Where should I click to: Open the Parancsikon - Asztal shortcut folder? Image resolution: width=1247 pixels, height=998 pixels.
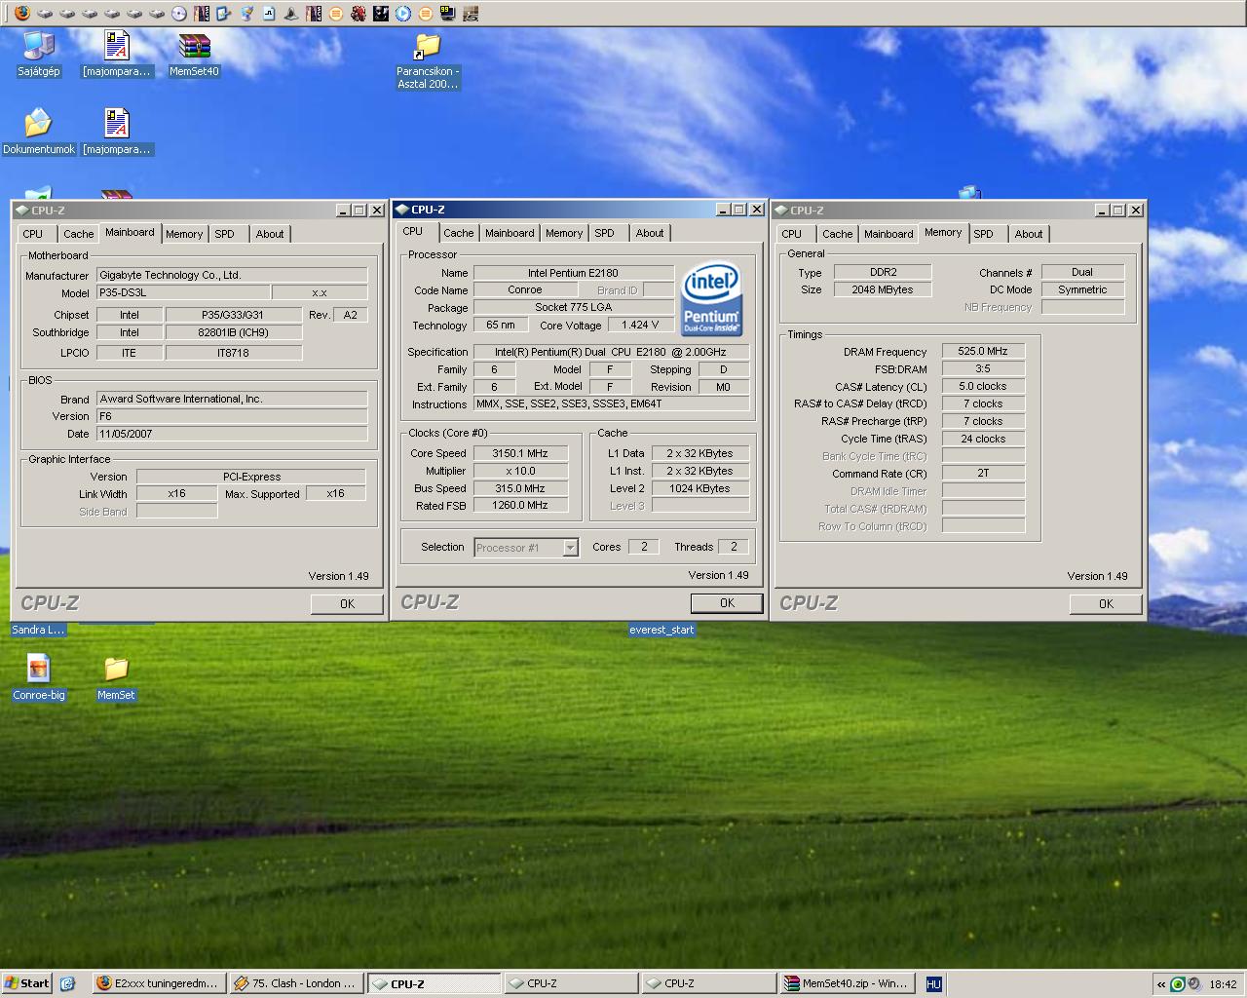click(427, 60)
